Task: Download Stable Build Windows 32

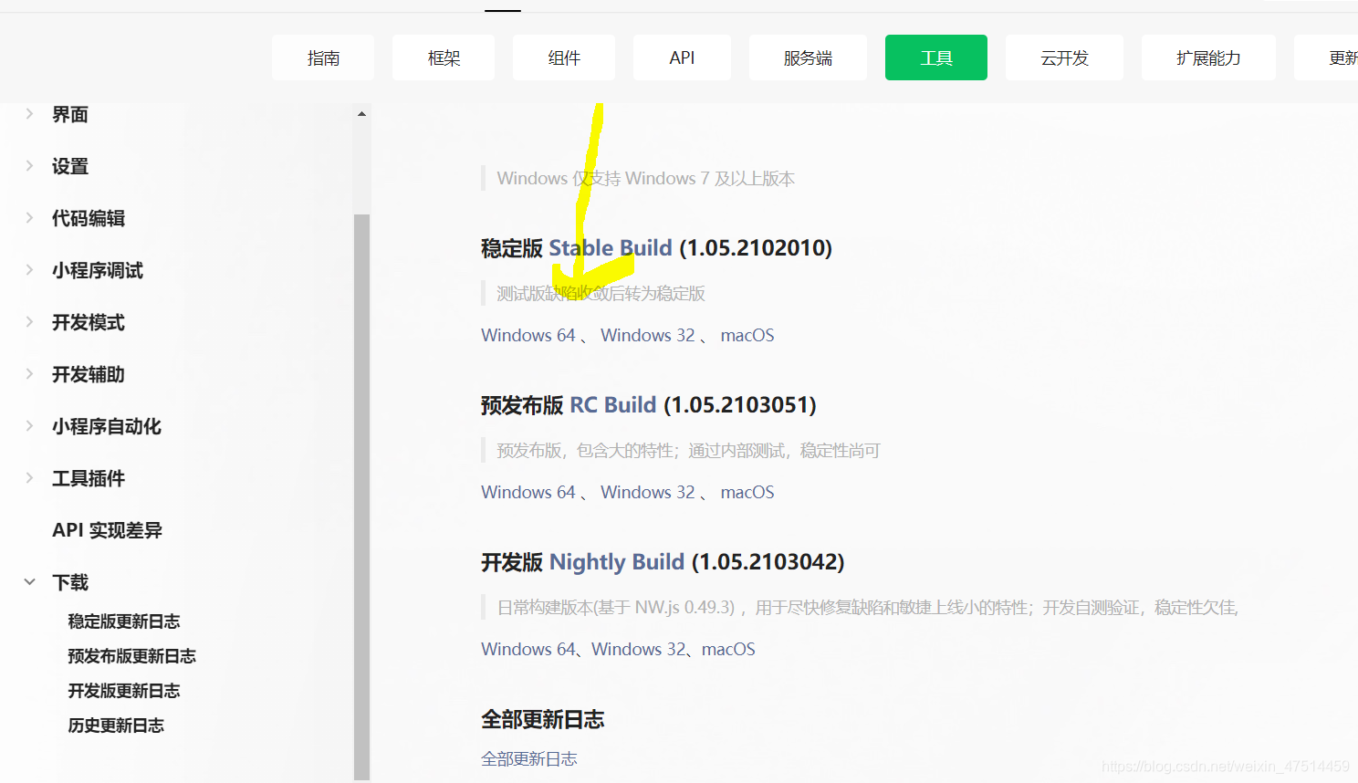Action: [x=648, y=335]
